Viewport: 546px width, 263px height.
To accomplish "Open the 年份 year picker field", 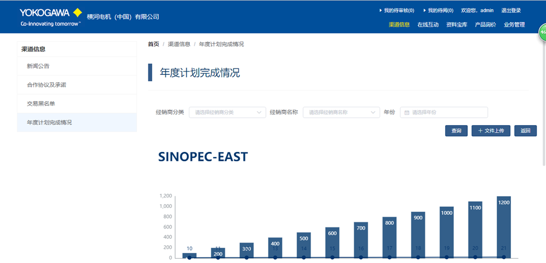I will click(x=444, y=113).
